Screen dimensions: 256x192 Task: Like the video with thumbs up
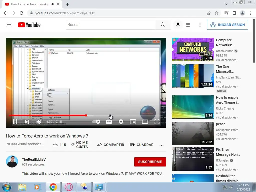click(x=59, y=145)
